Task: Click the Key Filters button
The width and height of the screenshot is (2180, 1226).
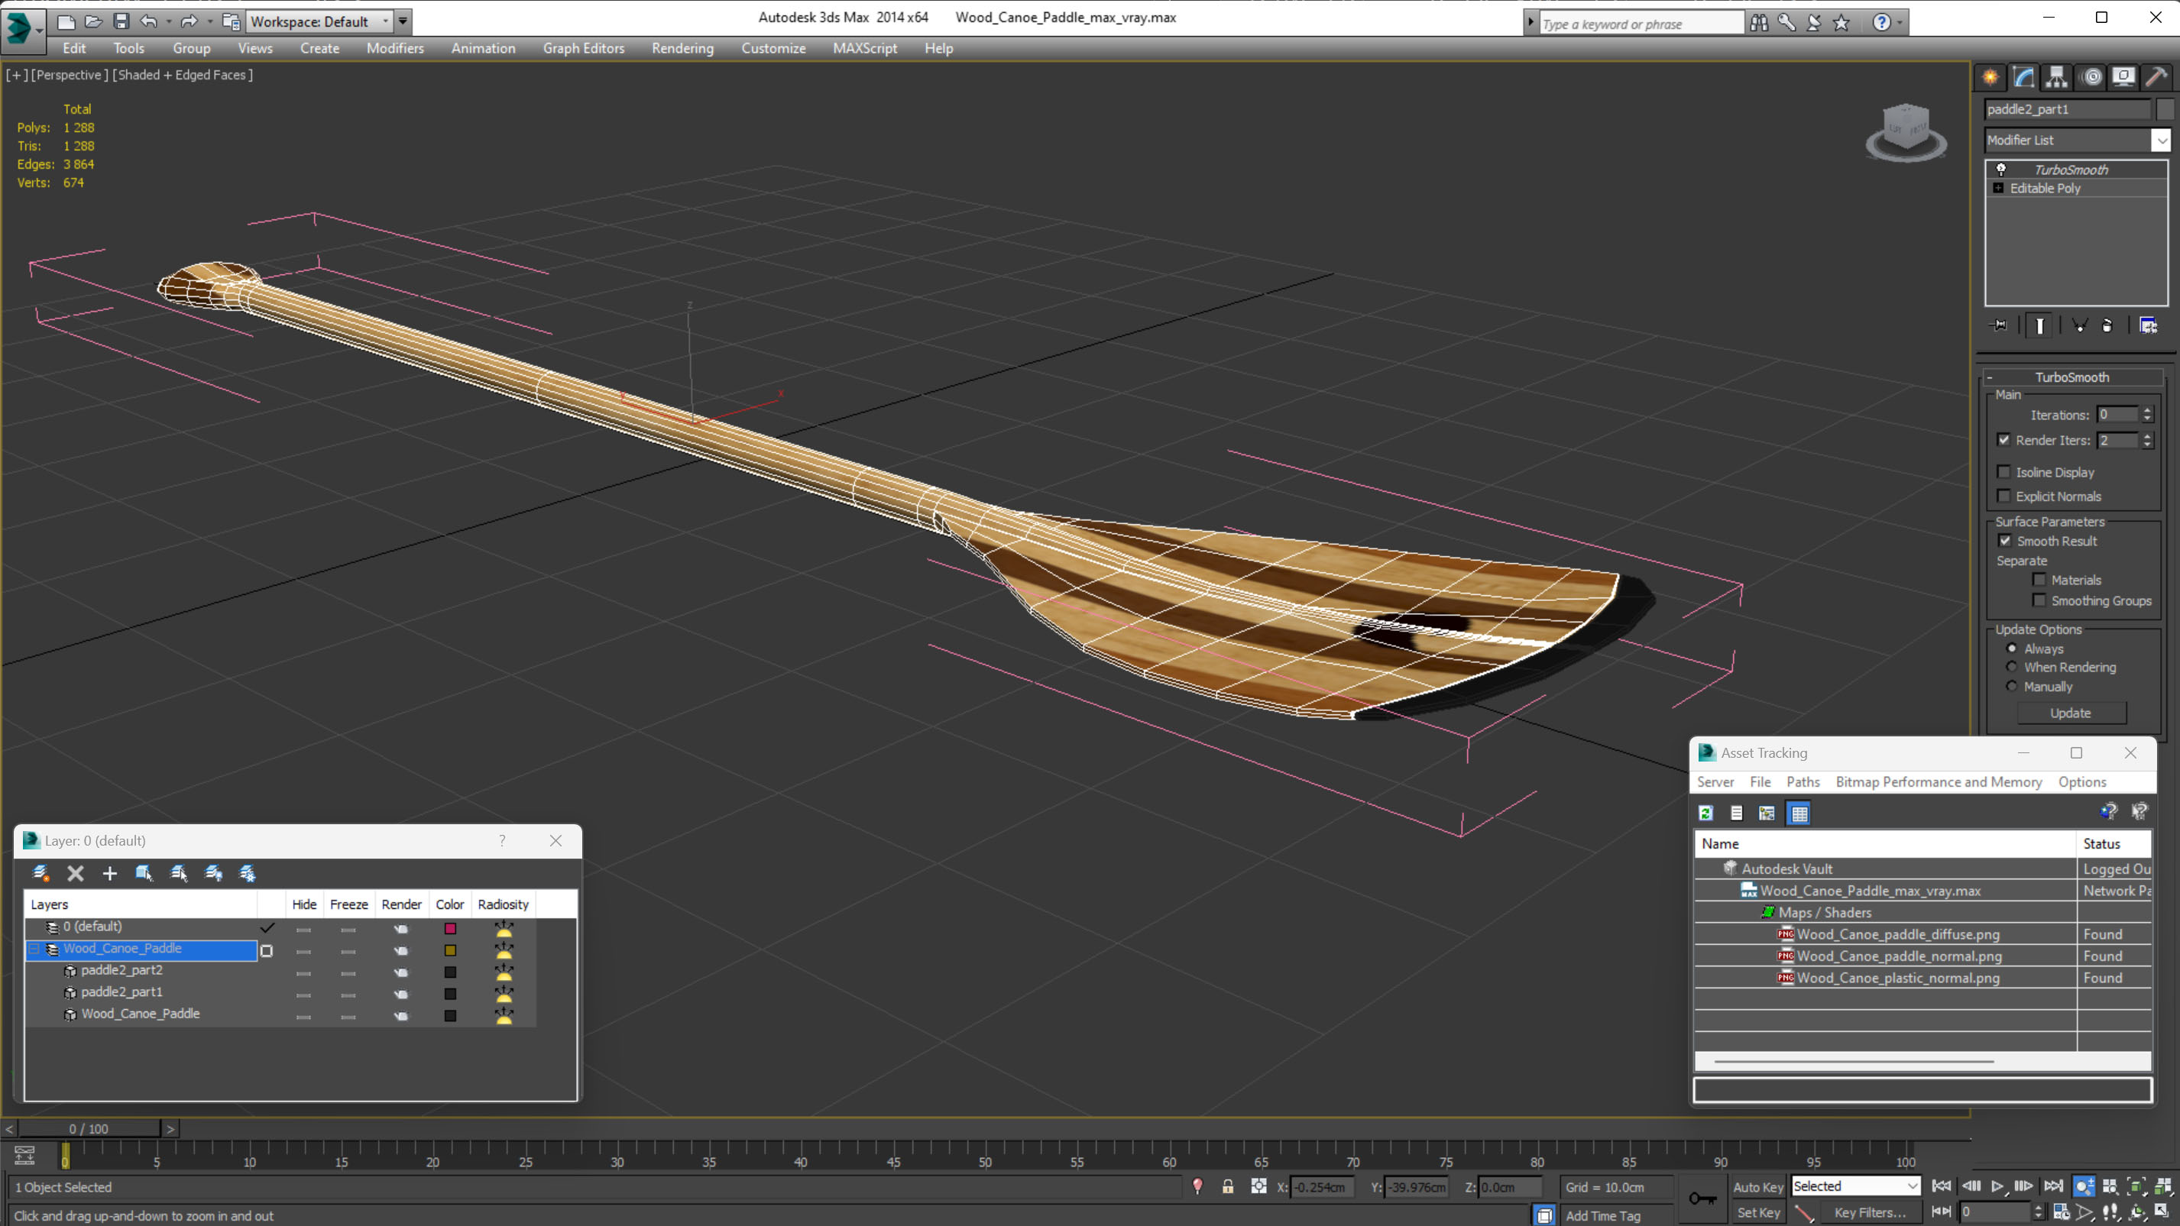Action: click(x=1870, y=1212)
